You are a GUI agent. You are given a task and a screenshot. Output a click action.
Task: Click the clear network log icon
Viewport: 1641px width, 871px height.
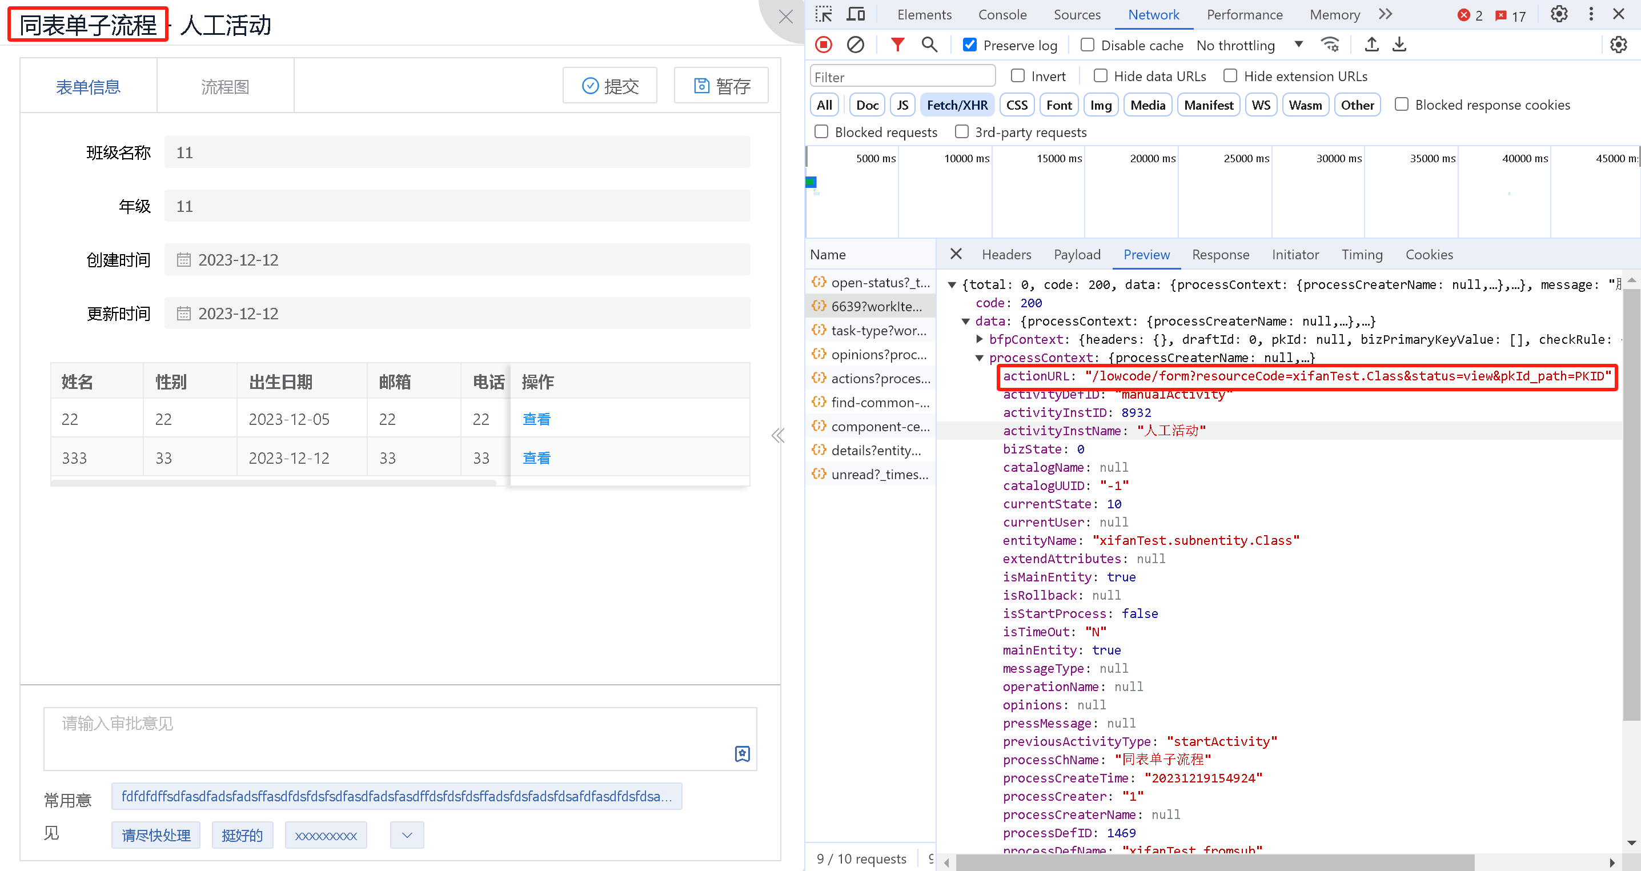[x=855, y=45]
